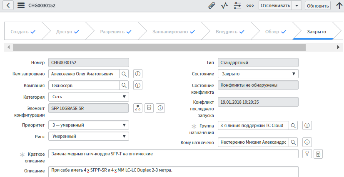
Task: Open more options ellipsis menu
Action: [250, 5]
